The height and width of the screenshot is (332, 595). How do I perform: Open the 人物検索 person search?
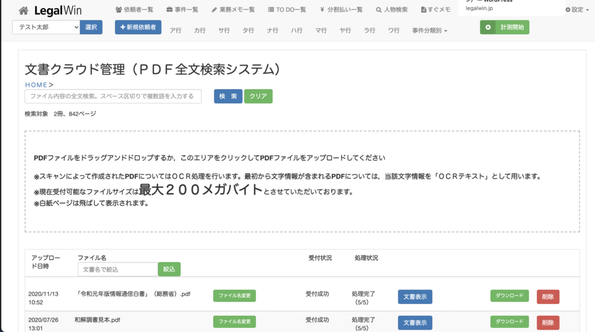(392, 10)
